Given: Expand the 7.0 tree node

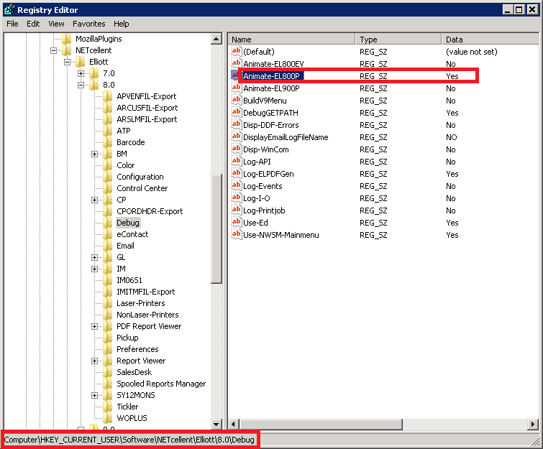Looking at the screenshot, I should 81,73.
